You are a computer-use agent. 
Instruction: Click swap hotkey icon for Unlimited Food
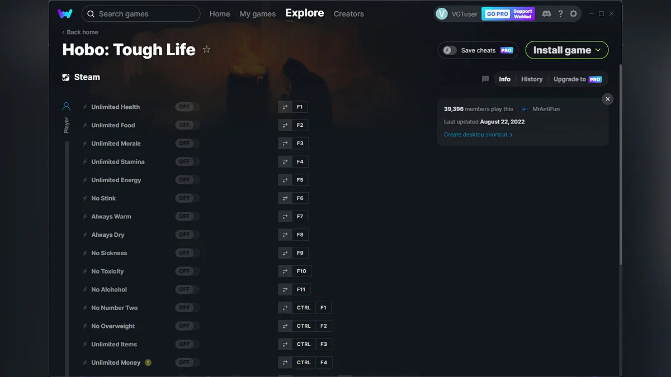coord(285,125)
